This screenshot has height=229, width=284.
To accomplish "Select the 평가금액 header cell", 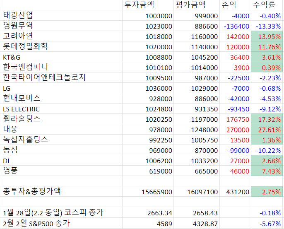I will coord(197,5).
